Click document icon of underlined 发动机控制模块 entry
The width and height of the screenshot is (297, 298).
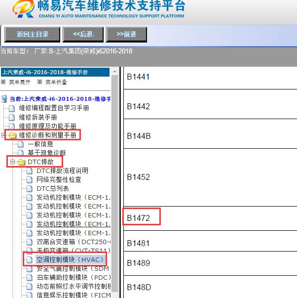point(30,224)
